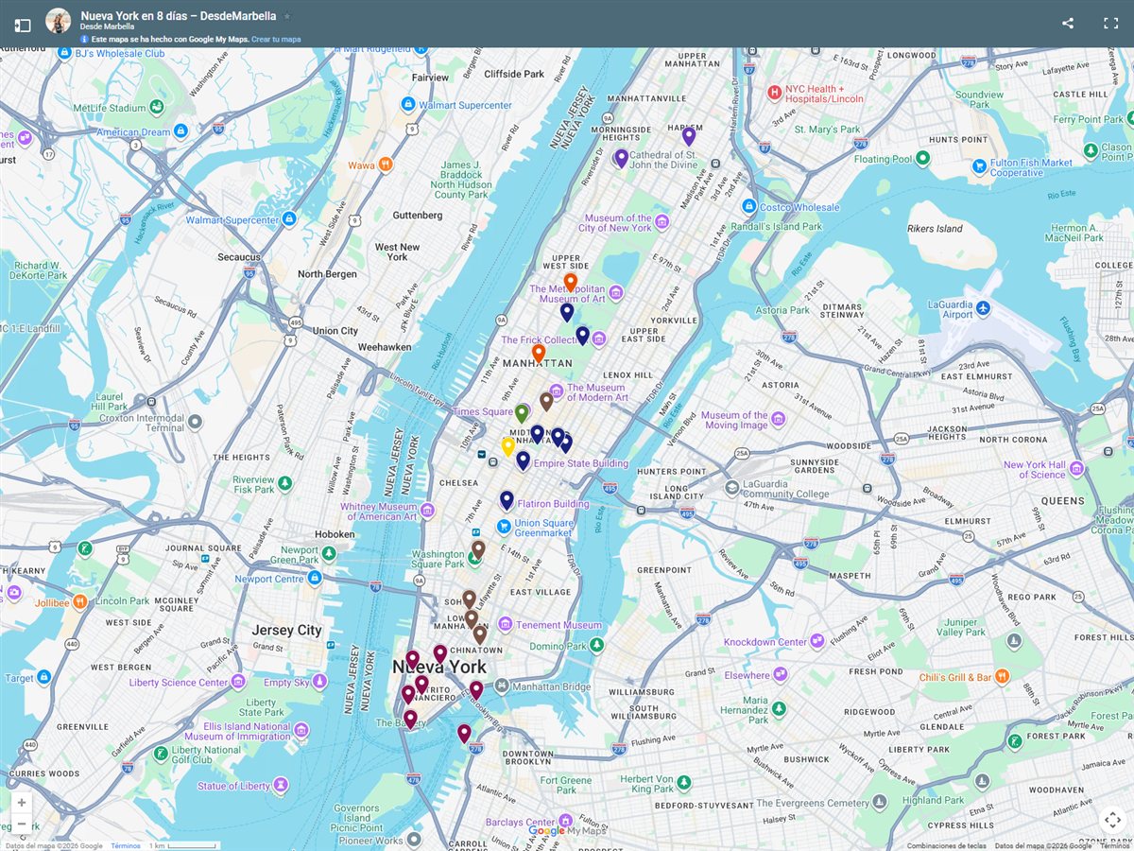Select the green pin at Times Square
The width and height of the screenshot is (1134, 851).
(x=522, y=412)
